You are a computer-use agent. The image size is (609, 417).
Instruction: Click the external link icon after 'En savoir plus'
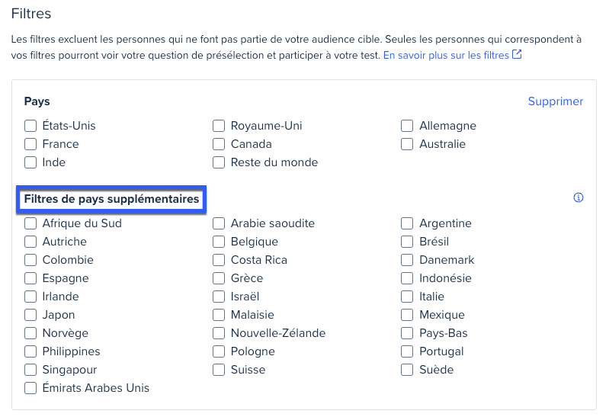pyautogui.click(x=517, y=55)
